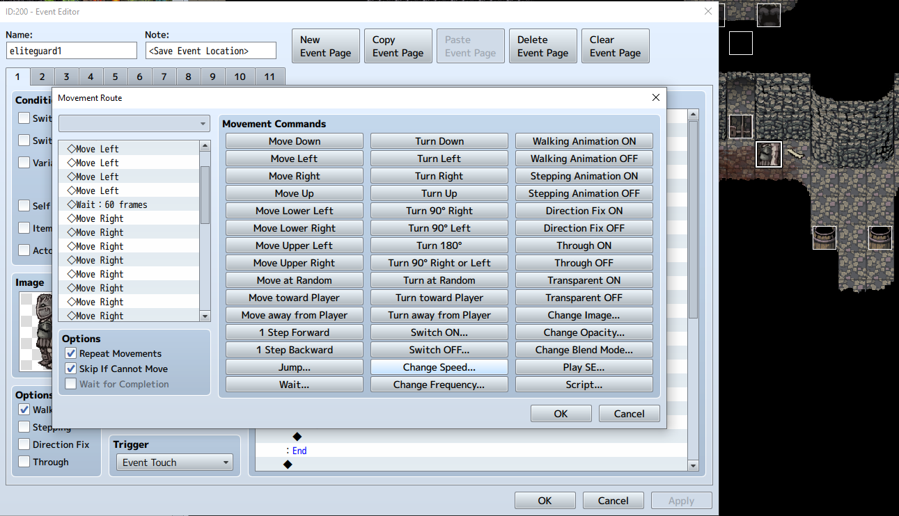Click the Copy Event Page button

(398, 46)
